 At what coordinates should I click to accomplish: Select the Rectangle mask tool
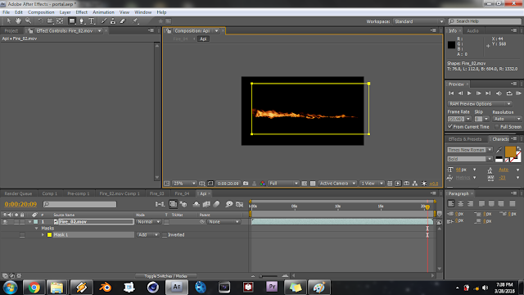tap(72, 21)
